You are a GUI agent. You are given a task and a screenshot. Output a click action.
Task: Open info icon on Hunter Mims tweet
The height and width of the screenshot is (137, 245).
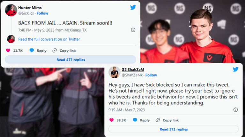(133, 30)
